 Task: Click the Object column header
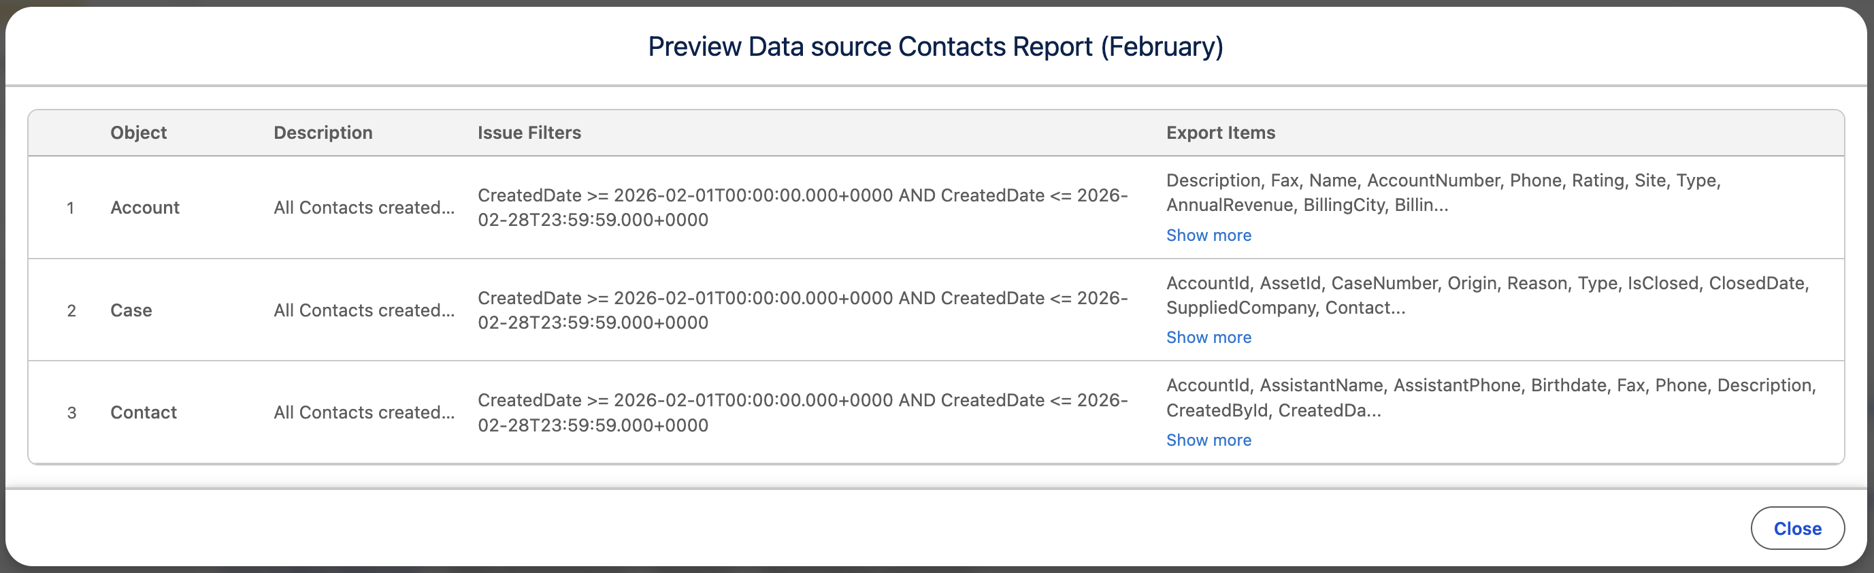tap(138, 132)
